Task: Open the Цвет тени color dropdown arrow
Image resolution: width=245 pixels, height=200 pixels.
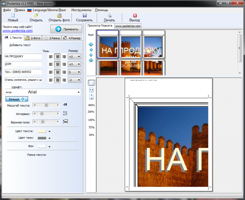Action: pos(50,138)
